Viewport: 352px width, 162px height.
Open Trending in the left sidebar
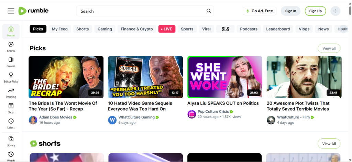(11, 93)
